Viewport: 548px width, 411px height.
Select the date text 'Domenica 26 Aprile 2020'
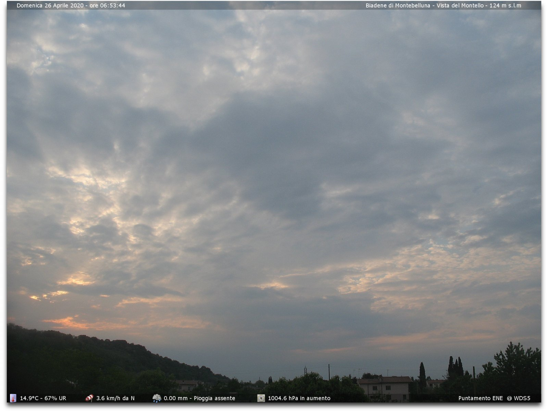pyautogui.click(x=50, y=5)
